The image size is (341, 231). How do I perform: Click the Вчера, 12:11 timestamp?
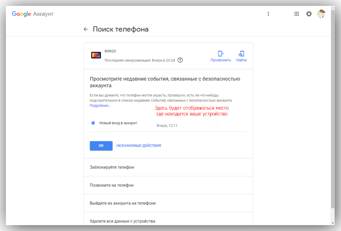tap(167, 126)
